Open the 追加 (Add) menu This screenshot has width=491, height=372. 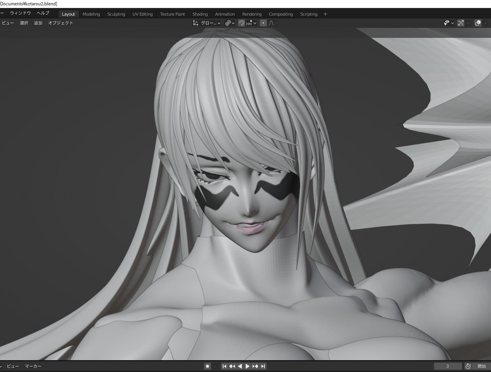38,23
